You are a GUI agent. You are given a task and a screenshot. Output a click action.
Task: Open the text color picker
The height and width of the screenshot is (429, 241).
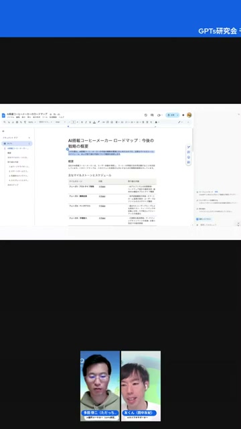[x=94, y=122]
